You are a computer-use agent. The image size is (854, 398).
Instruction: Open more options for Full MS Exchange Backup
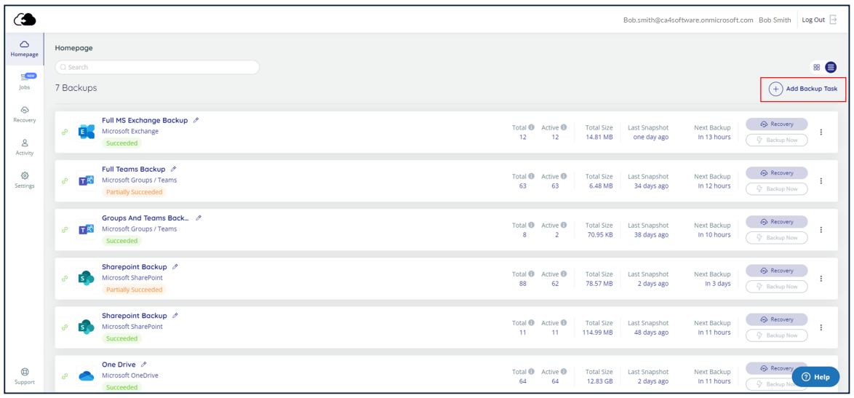coord(821,132)
